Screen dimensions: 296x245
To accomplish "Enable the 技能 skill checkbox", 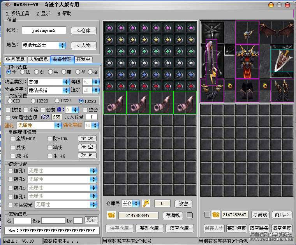I will 8,110.
